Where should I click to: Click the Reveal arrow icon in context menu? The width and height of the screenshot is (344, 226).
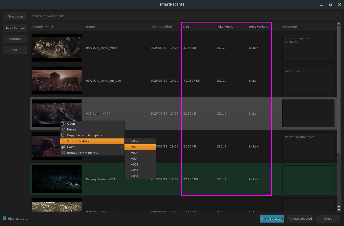[x=63, y=129]
